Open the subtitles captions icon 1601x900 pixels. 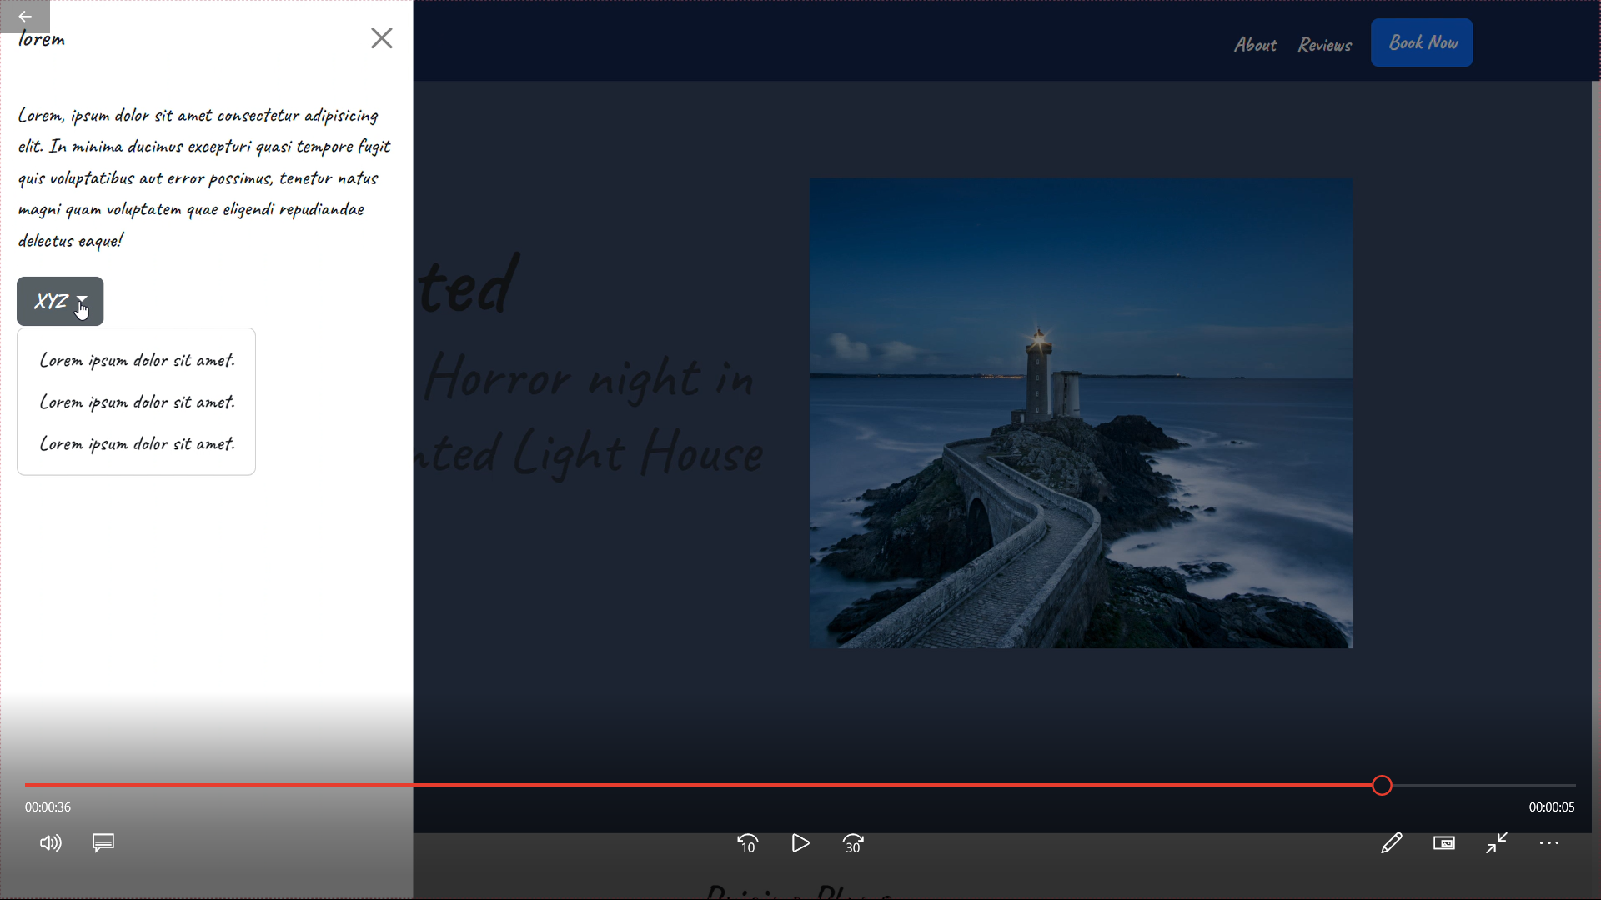click(103, 843)
